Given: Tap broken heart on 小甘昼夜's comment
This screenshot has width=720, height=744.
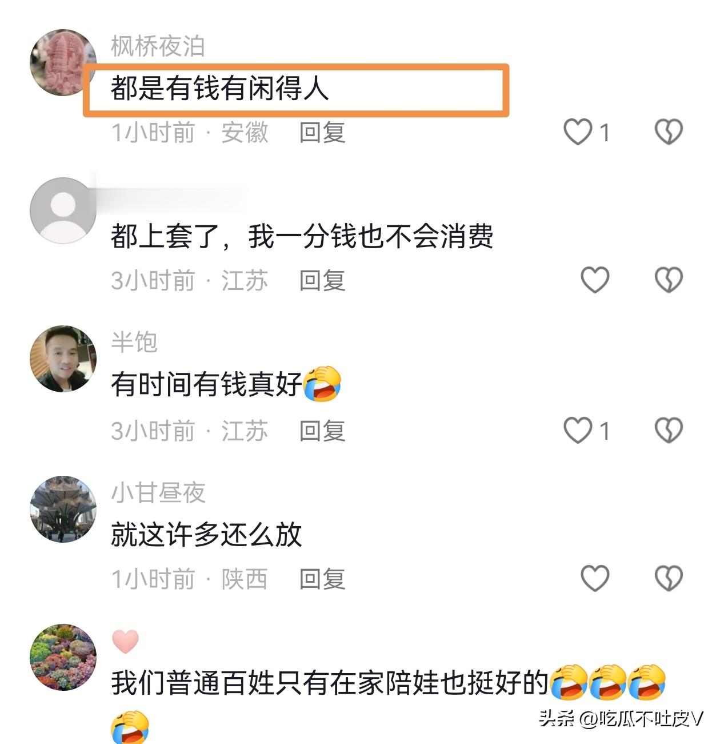Looking at the screenshot, I should coord(669,578).
